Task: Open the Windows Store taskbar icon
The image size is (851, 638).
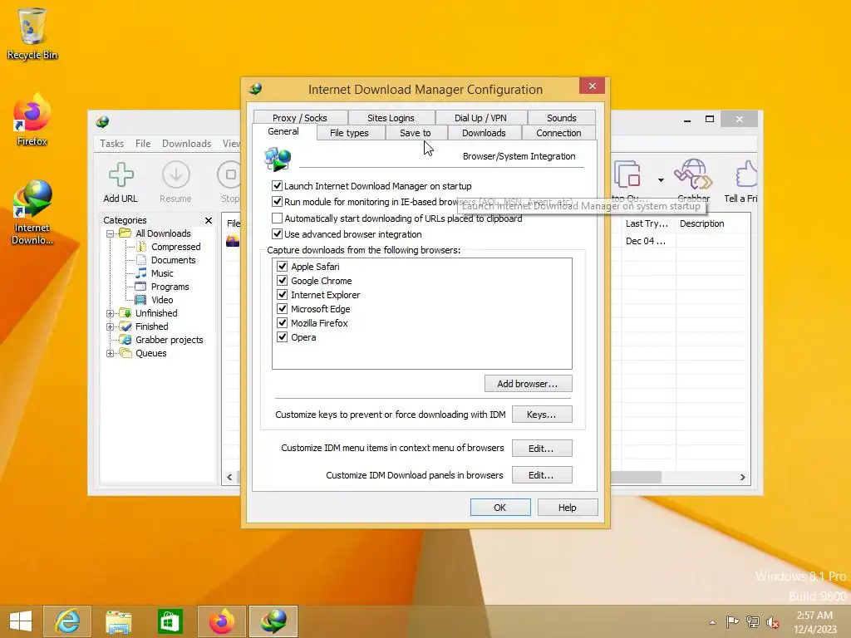Action: pos(170,621)
